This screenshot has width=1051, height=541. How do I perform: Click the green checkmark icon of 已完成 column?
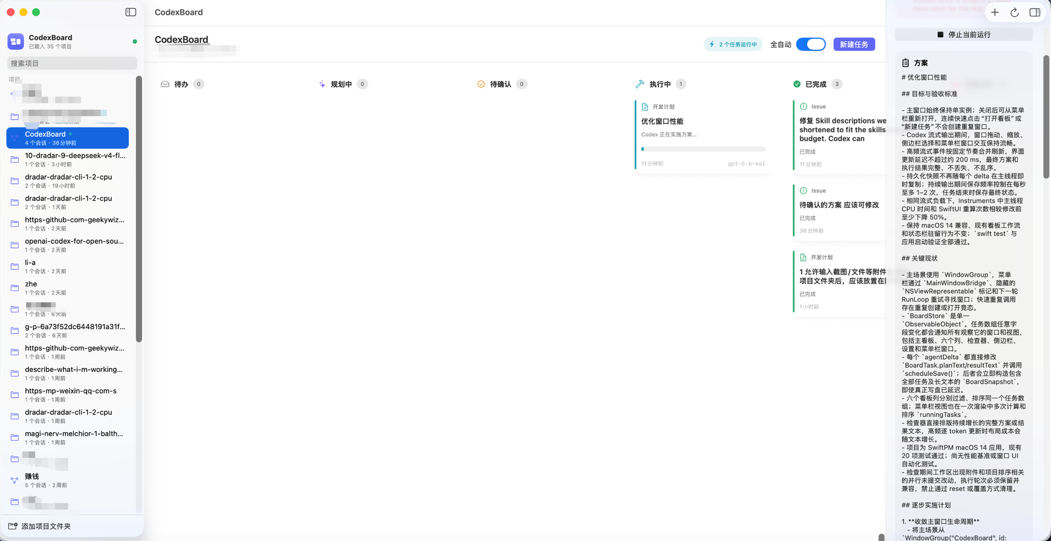[797, 84]
